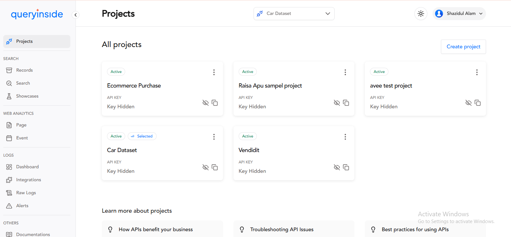
Task: Open Raw Logs in the sidebar
Action: click(x=26, y=193)
